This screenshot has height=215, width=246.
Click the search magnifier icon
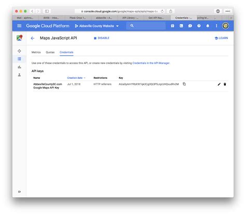coord(132,25)
